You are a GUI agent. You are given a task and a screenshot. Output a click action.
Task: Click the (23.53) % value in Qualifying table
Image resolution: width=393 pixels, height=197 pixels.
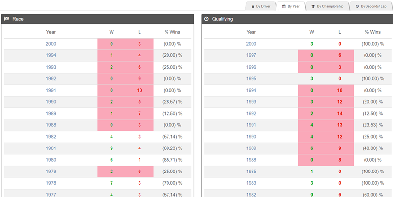[x=373, y=125]
